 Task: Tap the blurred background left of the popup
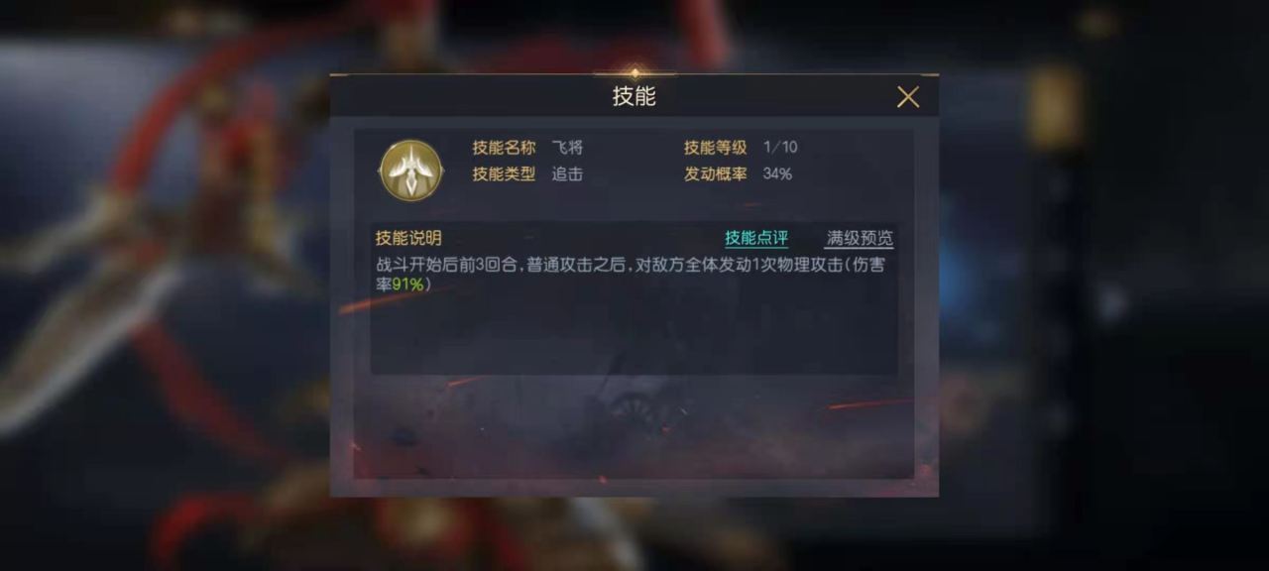tap(164, 297)
